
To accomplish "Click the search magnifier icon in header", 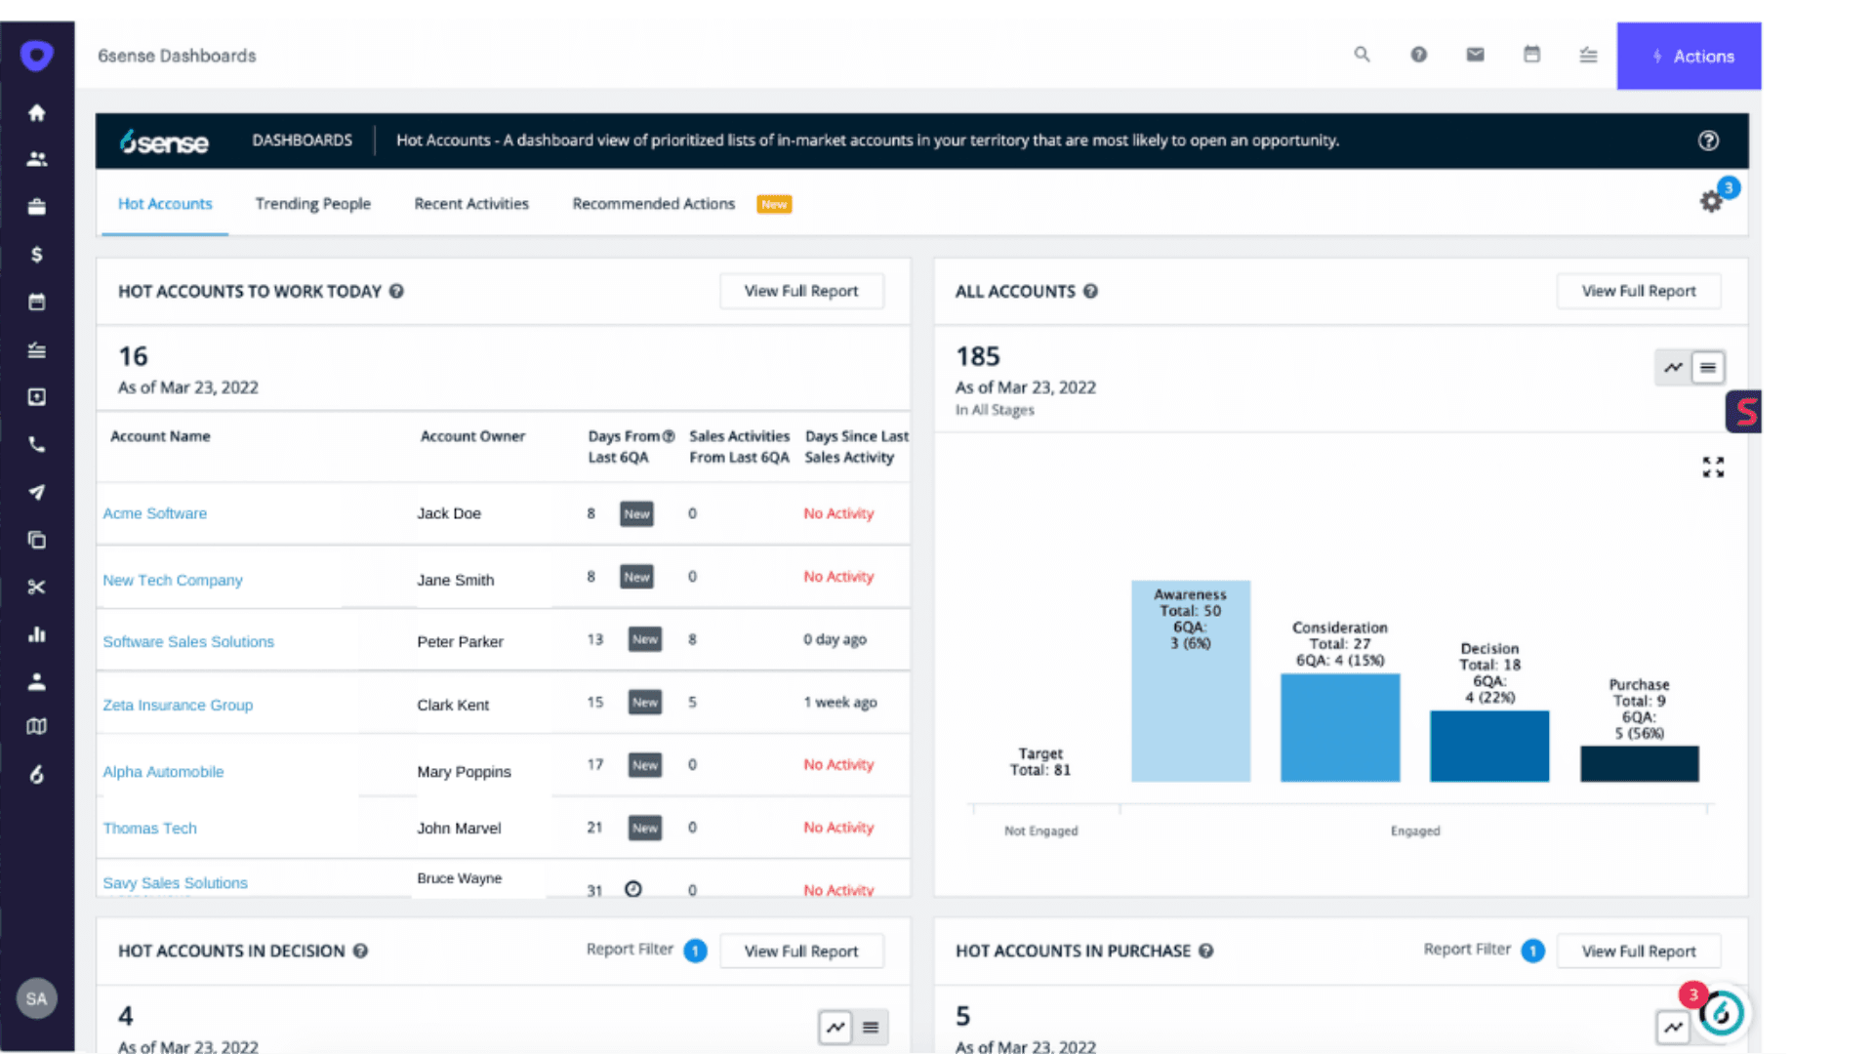I will (x=1362, y=55).
